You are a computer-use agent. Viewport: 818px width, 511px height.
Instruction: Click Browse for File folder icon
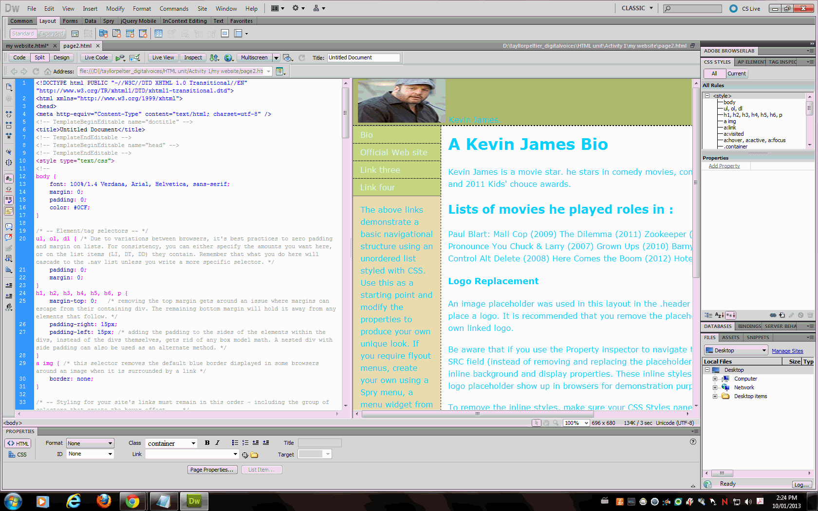(254, 455)
